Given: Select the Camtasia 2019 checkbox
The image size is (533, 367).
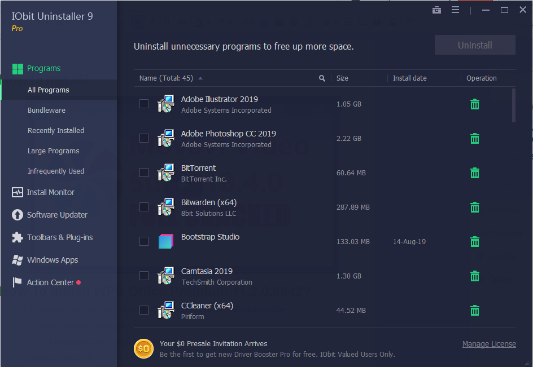Looking at the screenshot, I should tap(144, 276).
